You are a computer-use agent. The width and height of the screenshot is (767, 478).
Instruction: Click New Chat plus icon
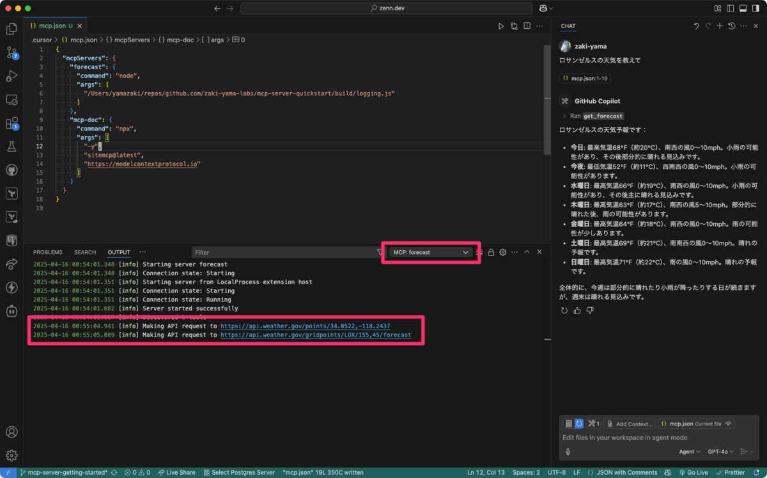tap(720, 26)
